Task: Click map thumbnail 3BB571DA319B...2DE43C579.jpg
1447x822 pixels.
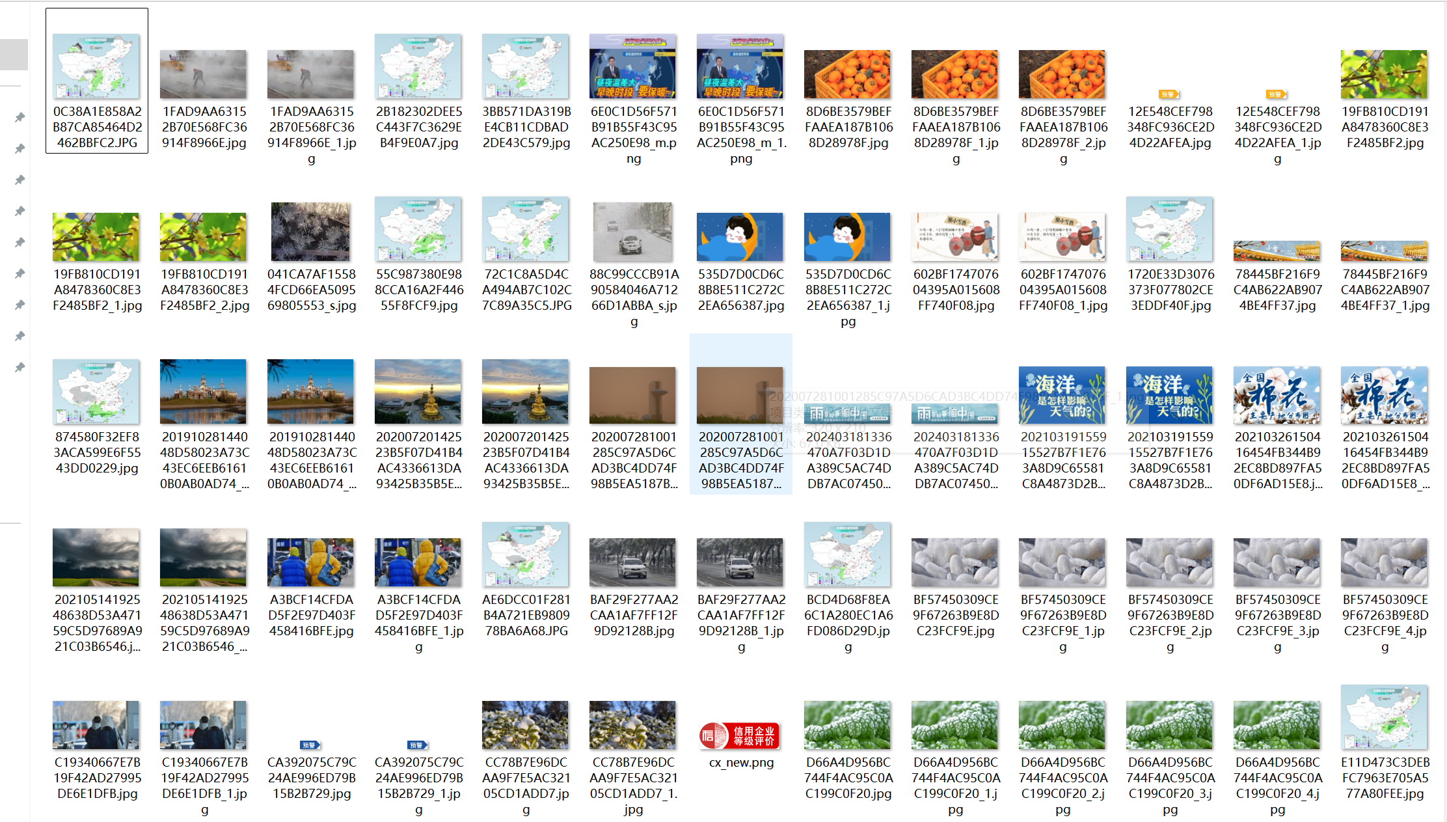Action: tap(526, 66)
